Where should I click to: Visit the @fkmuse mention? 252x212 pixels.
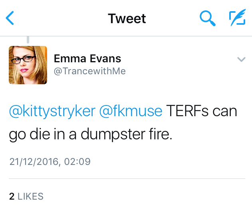click(x=130, y=111)
